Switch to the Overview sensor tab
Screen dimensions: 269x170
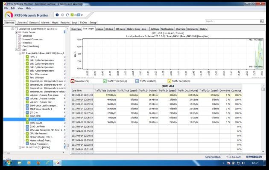[x=76, y=29]
